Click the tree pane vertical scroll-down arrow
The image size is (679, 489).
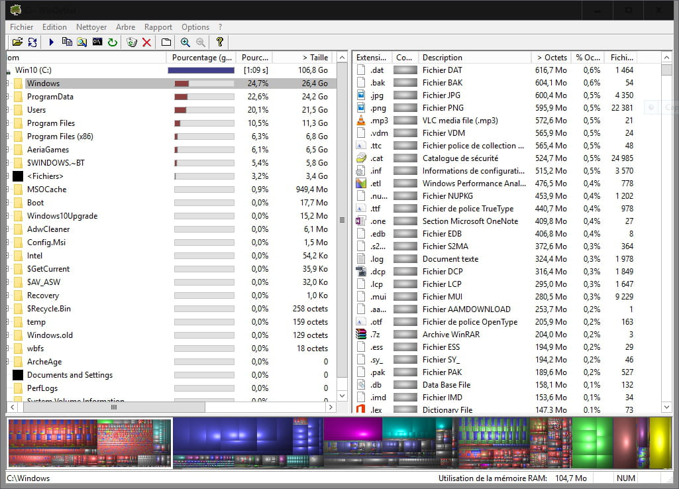[x=342, y=396]
